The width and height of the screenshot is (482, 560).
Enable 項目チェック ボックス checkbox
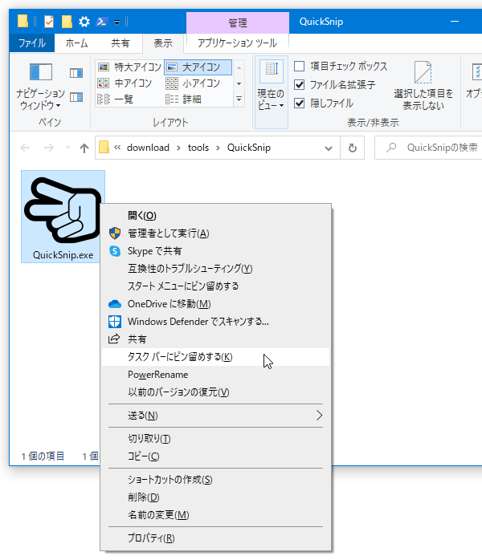coord(300,66)
